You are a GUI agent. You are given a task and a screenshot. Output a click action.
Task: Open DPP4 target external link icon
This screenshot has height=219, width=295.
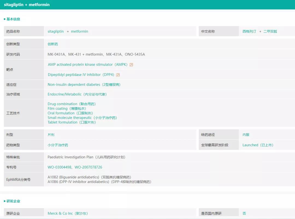pyautogui.click(x=118, y=75)
